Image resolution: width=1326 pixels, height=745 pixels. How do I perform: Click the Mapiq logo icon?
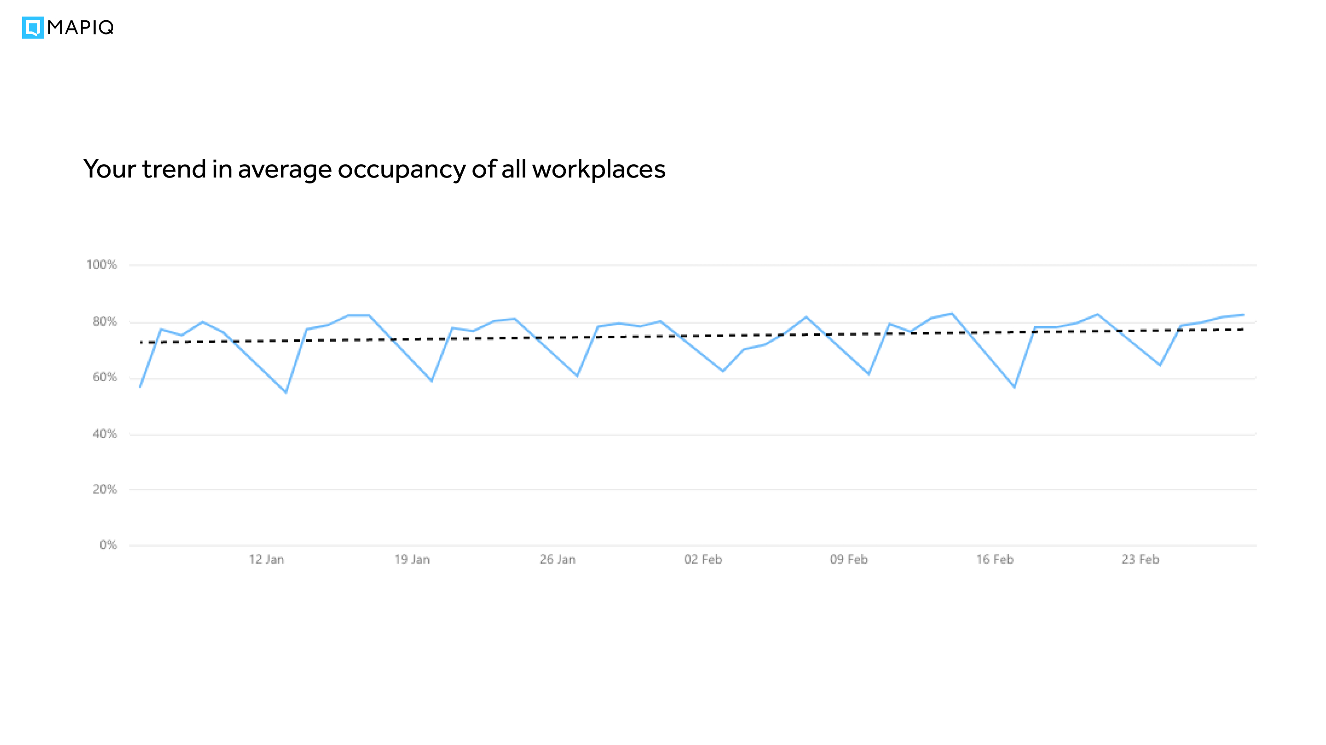point(33,28)
